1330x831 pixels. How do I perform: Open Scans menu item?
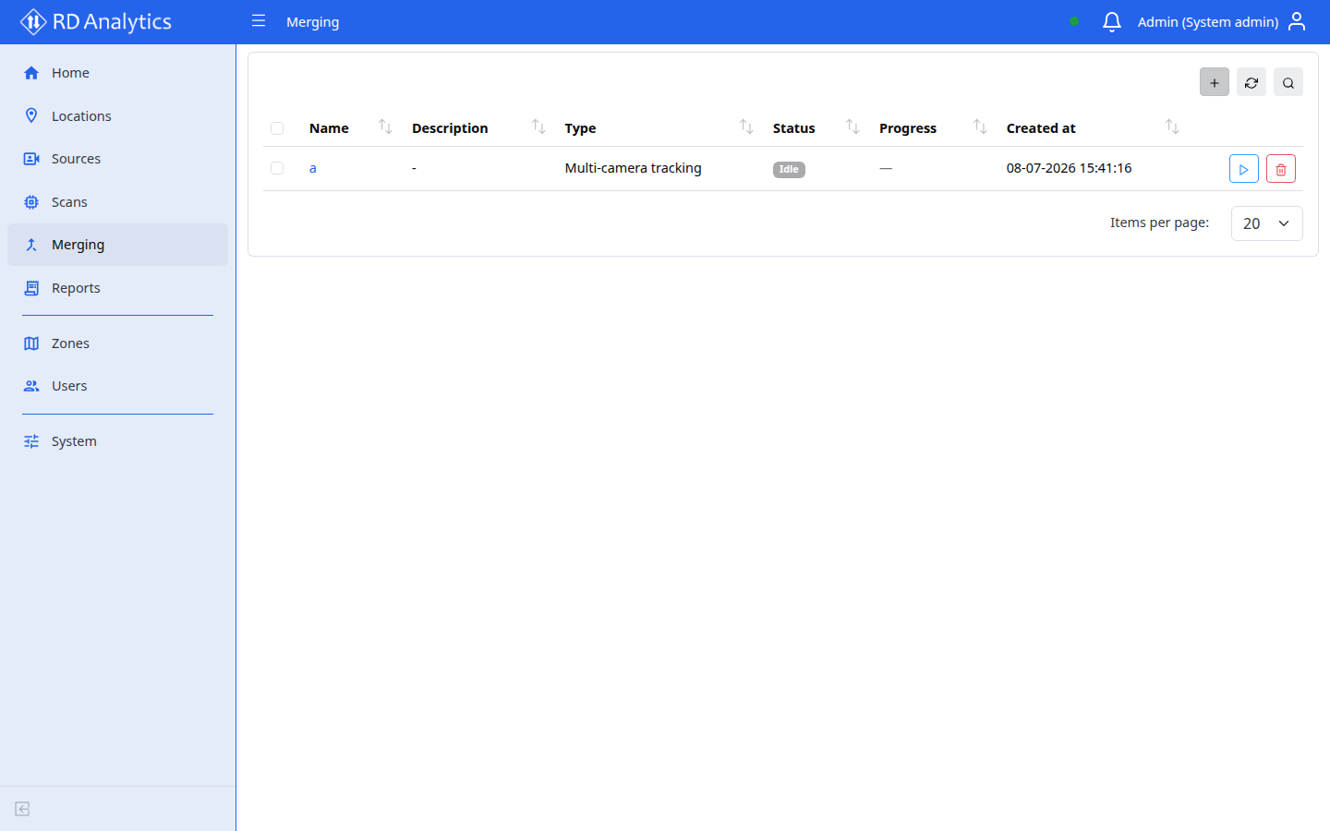click(x=117, y=202)
